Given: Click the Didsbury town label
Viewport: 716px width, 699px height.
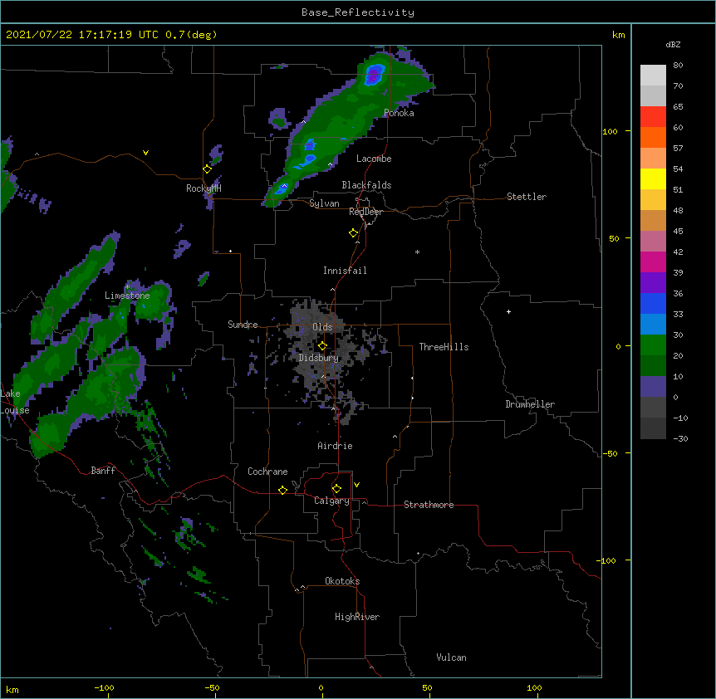Looking at the screenshot, I should 319,358.
